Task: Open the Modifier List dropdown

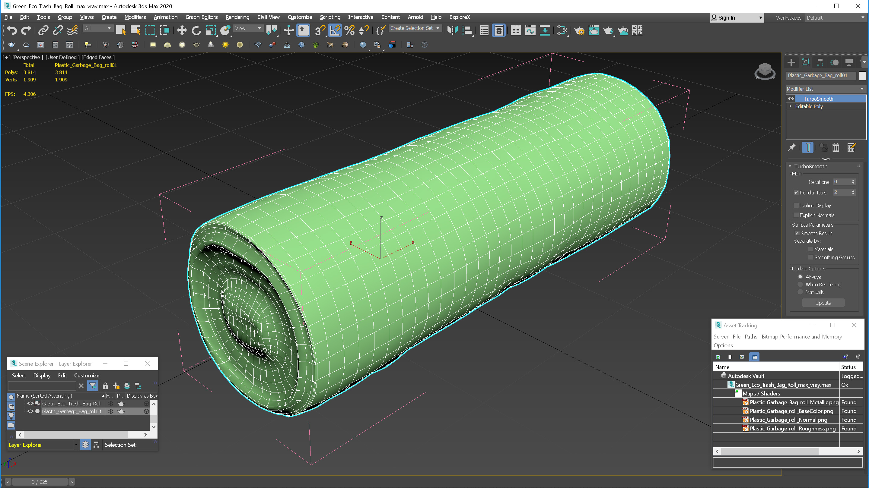Action: 826,89
